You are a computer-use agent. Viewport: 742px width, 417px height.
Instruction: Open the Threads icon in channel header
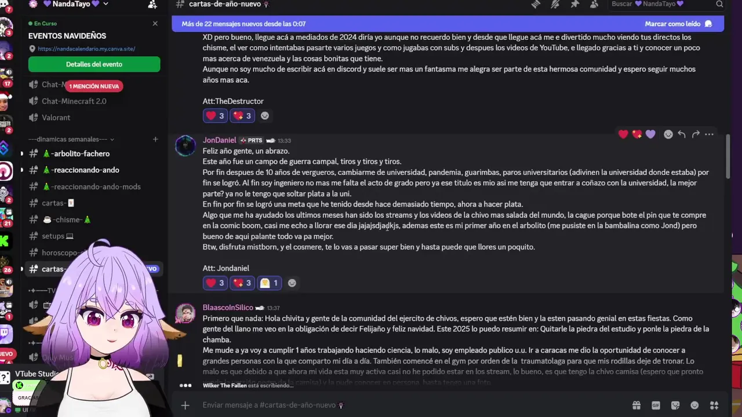click(536, 4)
